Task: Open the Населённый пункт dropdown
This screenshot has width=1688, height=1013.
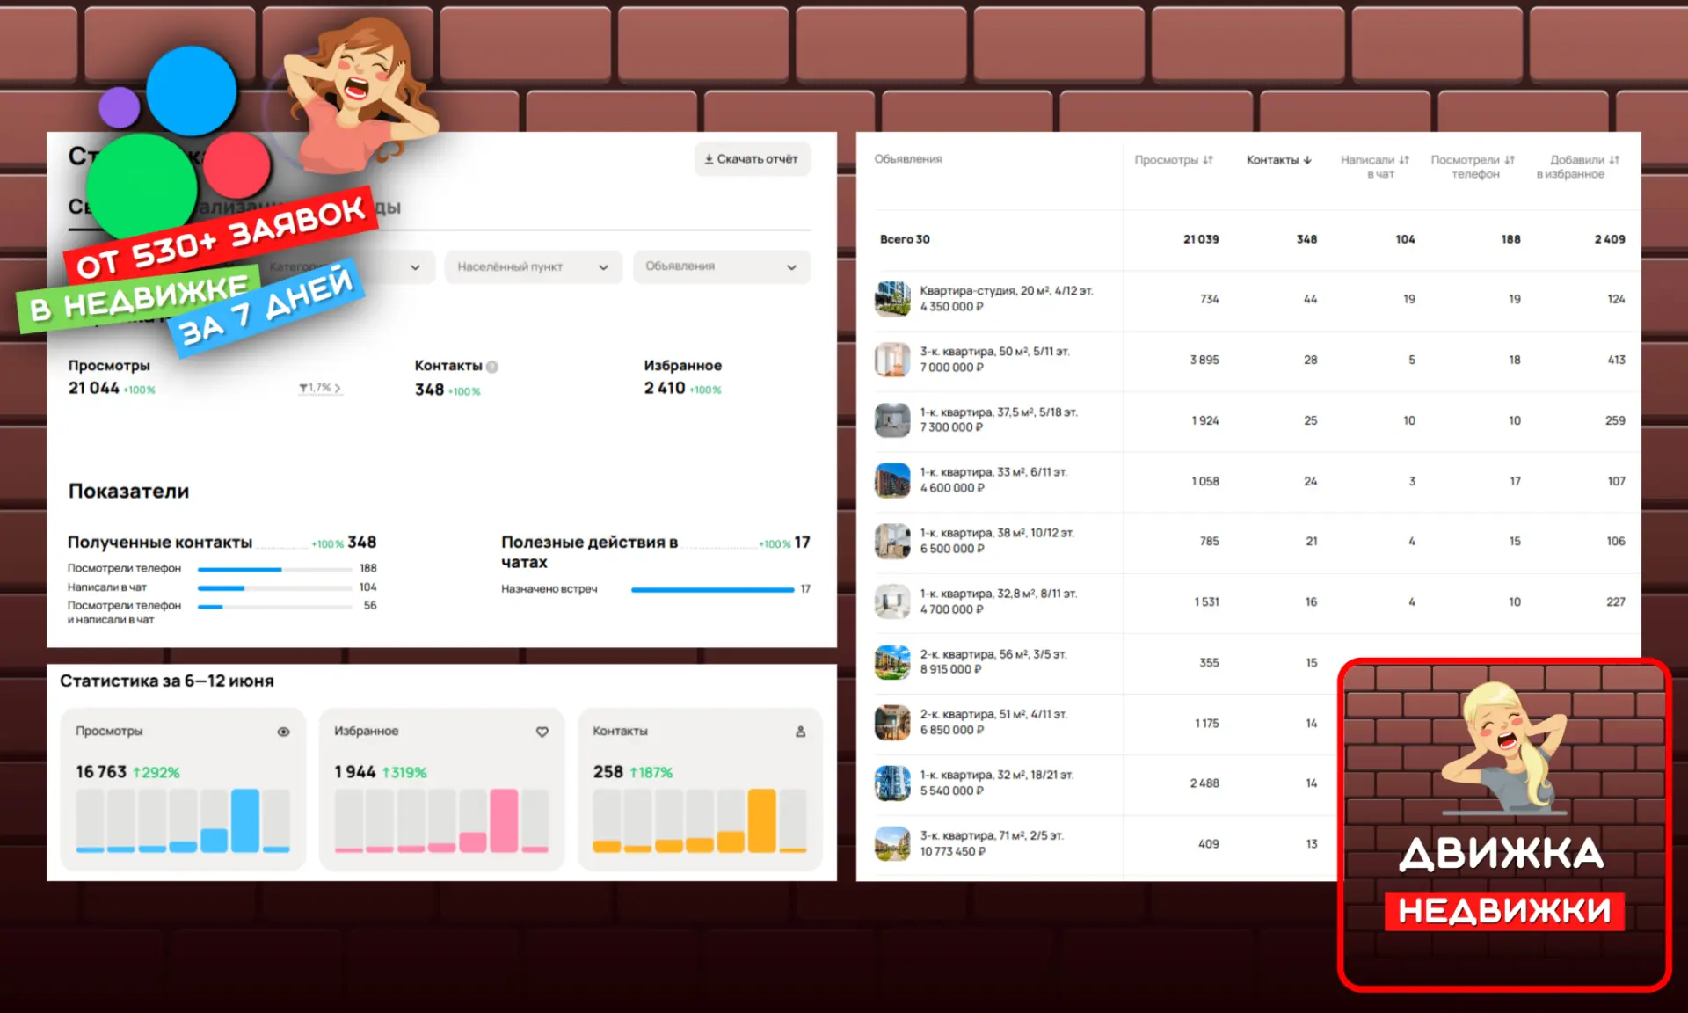Action: [534, 266]
